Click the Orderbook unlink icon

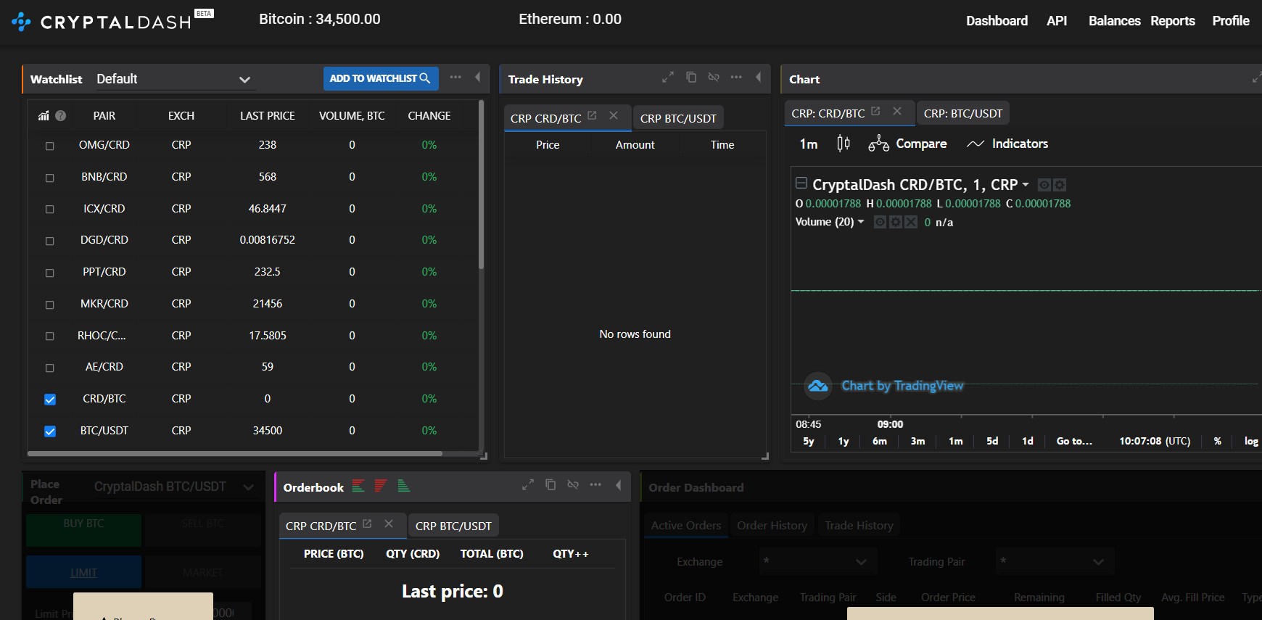(x=573, y=485)
